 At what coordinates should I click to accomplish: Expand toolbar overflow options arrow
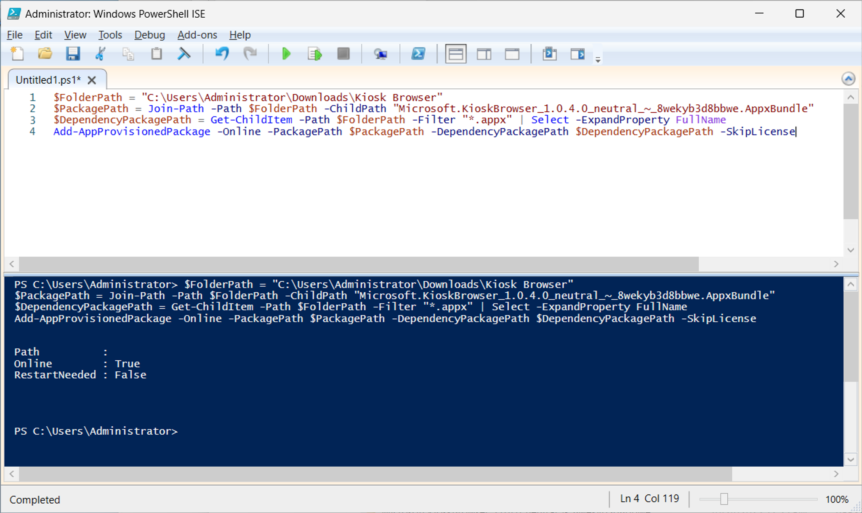tap(598, 60)
